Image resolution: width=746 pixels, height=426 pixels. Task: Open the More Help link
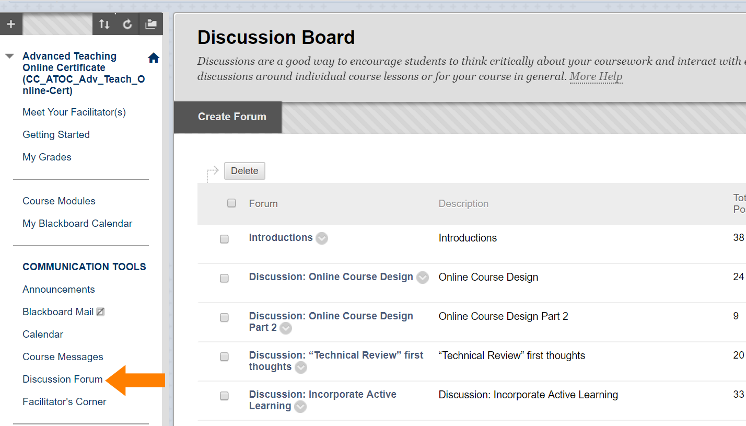[596, 77]
